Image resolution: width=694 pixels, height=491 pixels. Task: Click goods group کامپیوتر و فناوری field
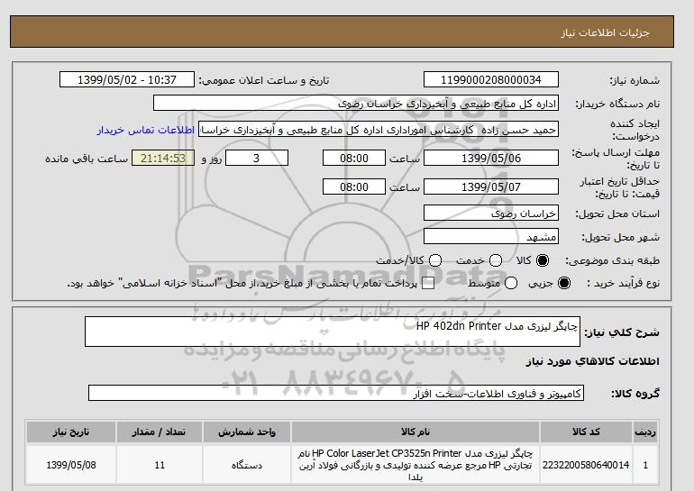(x=336, y=393)
